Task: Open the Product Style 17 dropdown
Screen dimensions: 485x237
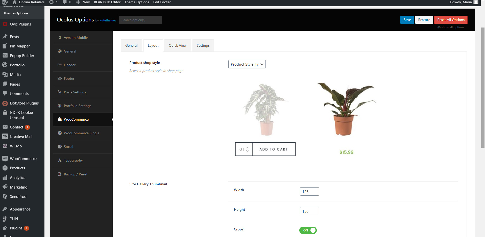Action: (x=247, y=64)
